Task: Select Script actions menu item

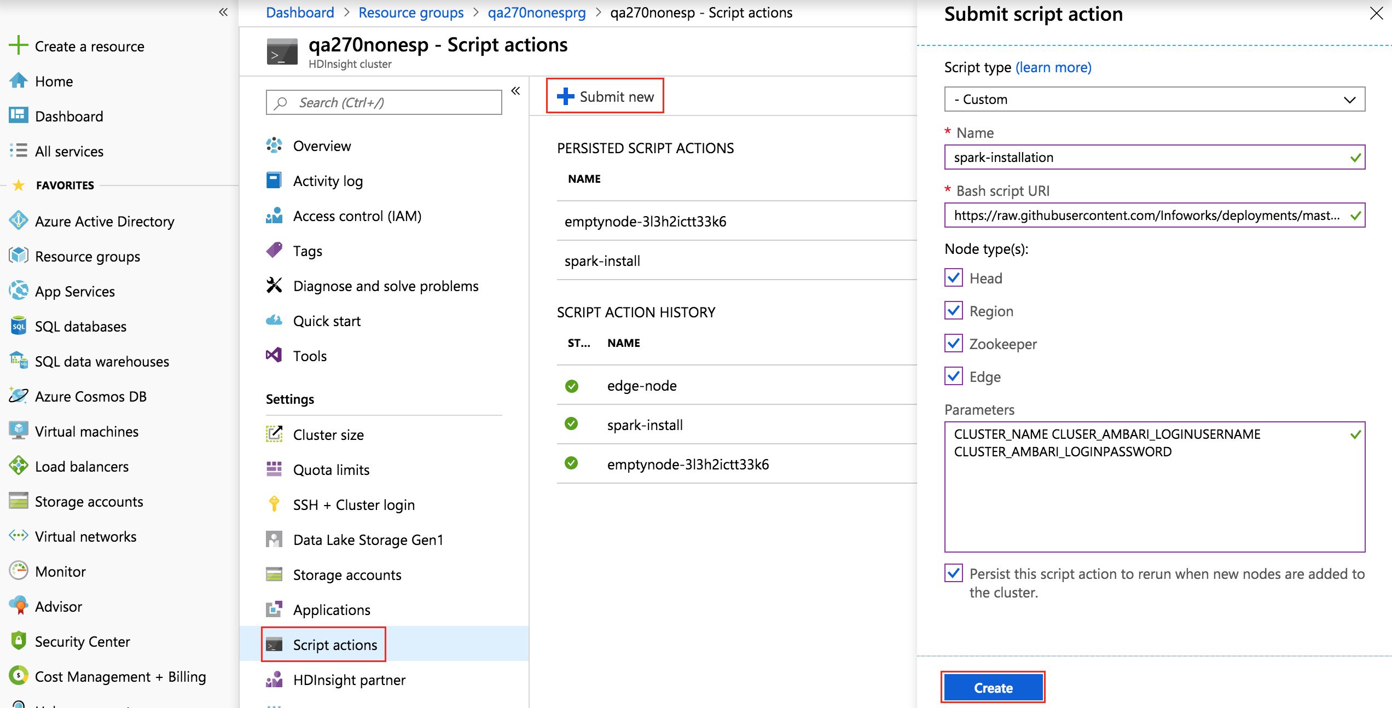Action: point(384,645)
